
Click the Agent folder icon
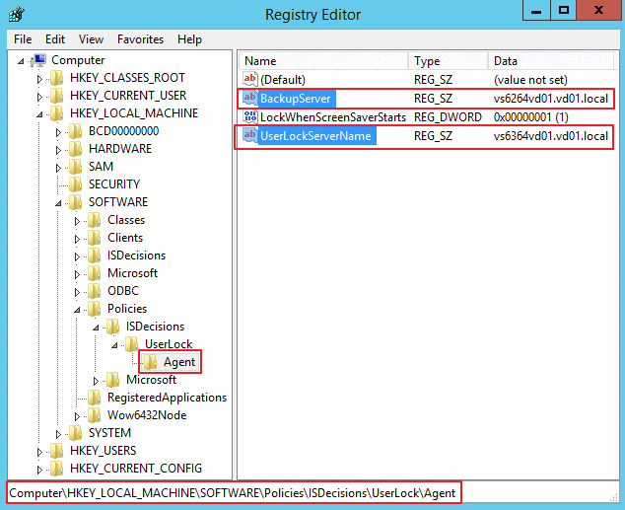[150, 362]
